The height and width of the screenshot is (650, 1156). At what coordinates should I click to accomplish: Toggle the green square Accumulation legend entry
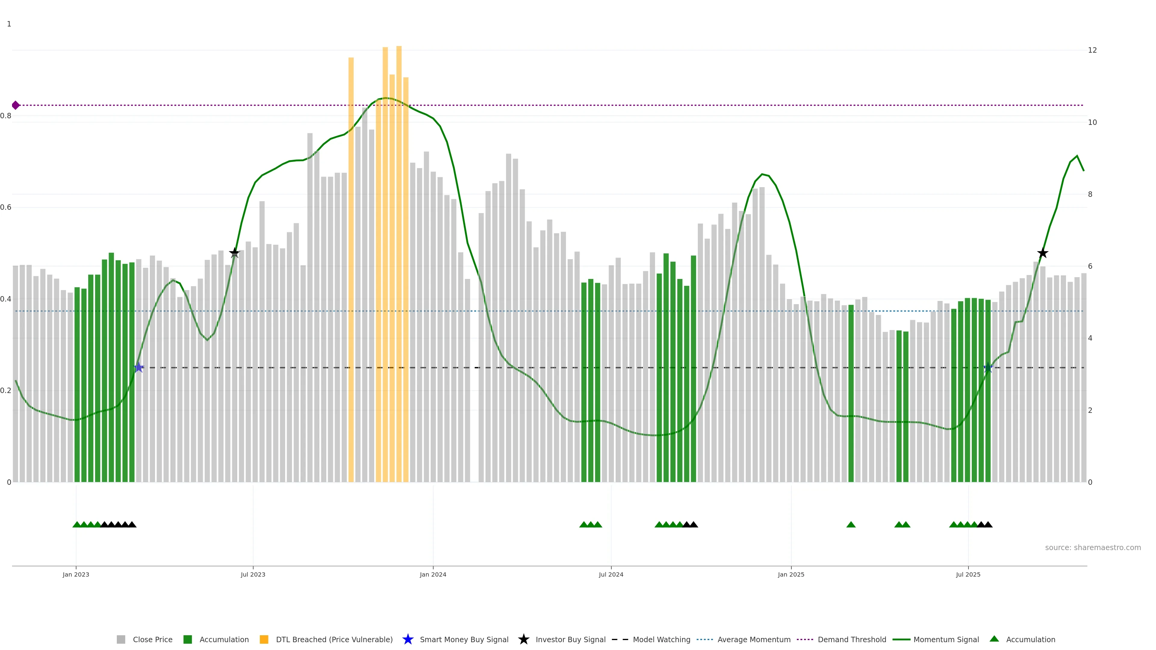click(x=223, y=639)
